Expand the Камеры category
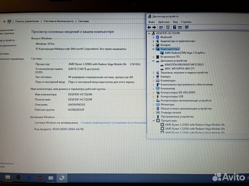The image size is (249, 186). coord(153,77)
